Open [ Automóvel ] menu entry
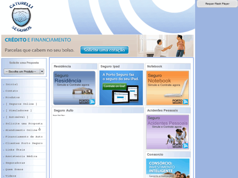 click(17, 117)
